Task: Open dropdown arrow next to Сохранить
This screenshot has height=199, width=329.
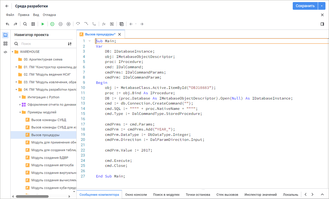Action: (322, 6)
